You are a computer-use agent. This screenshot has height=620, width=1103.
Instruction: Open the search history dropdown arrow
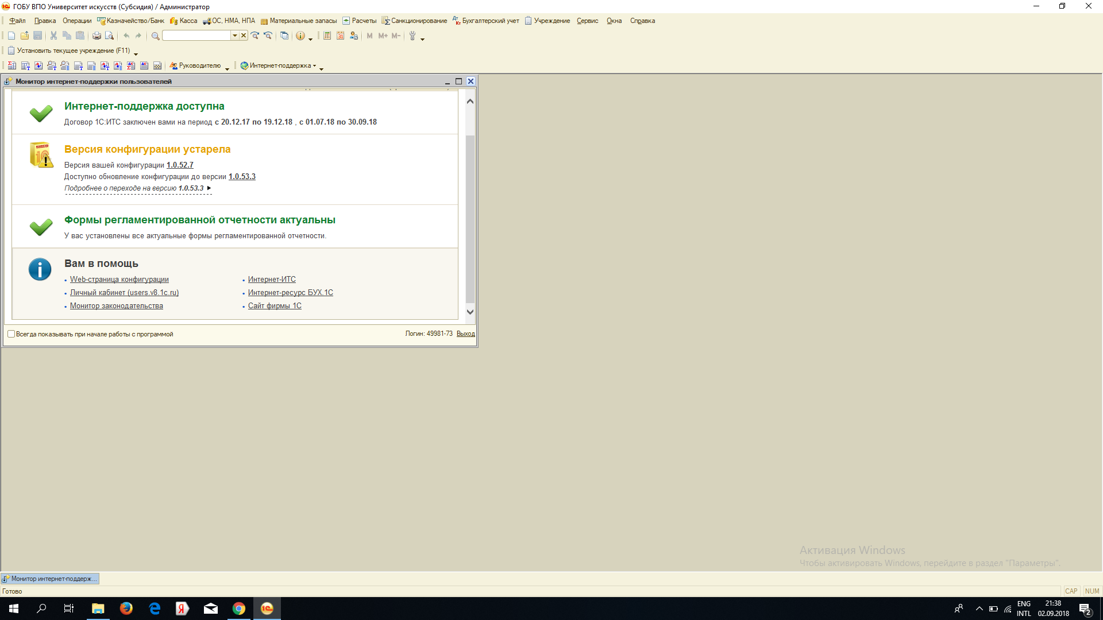click(x=235, y=36)
